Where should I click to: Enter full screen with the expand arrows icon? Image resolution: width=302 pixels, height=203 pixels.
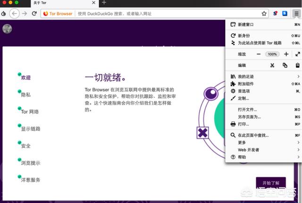(x=298, y=54)
